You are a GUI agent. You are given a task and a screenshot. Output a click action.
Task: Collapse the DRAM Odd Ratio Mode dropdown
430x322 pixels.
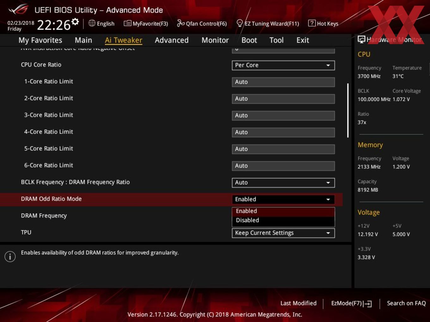(283, 200)
